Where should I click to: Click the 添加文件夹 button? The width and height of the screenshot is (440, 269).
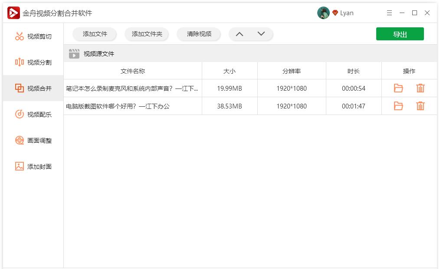[x=147, y=33]
